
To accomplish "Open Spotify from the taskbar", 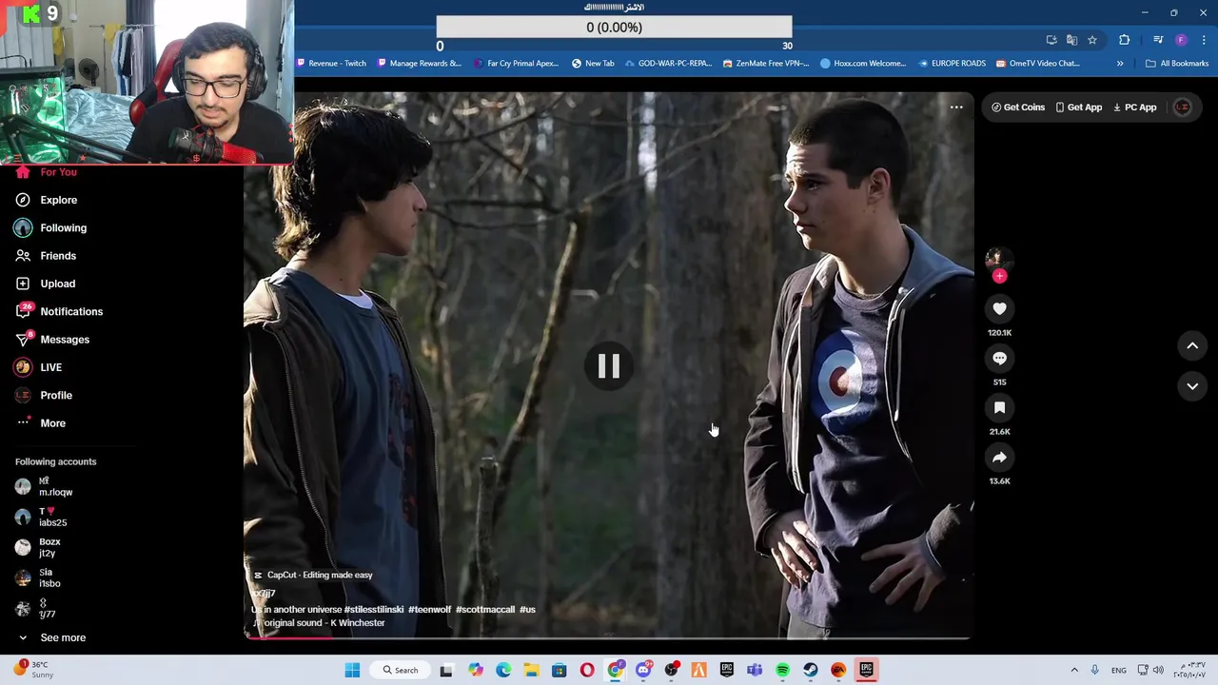I will (782, 670).
